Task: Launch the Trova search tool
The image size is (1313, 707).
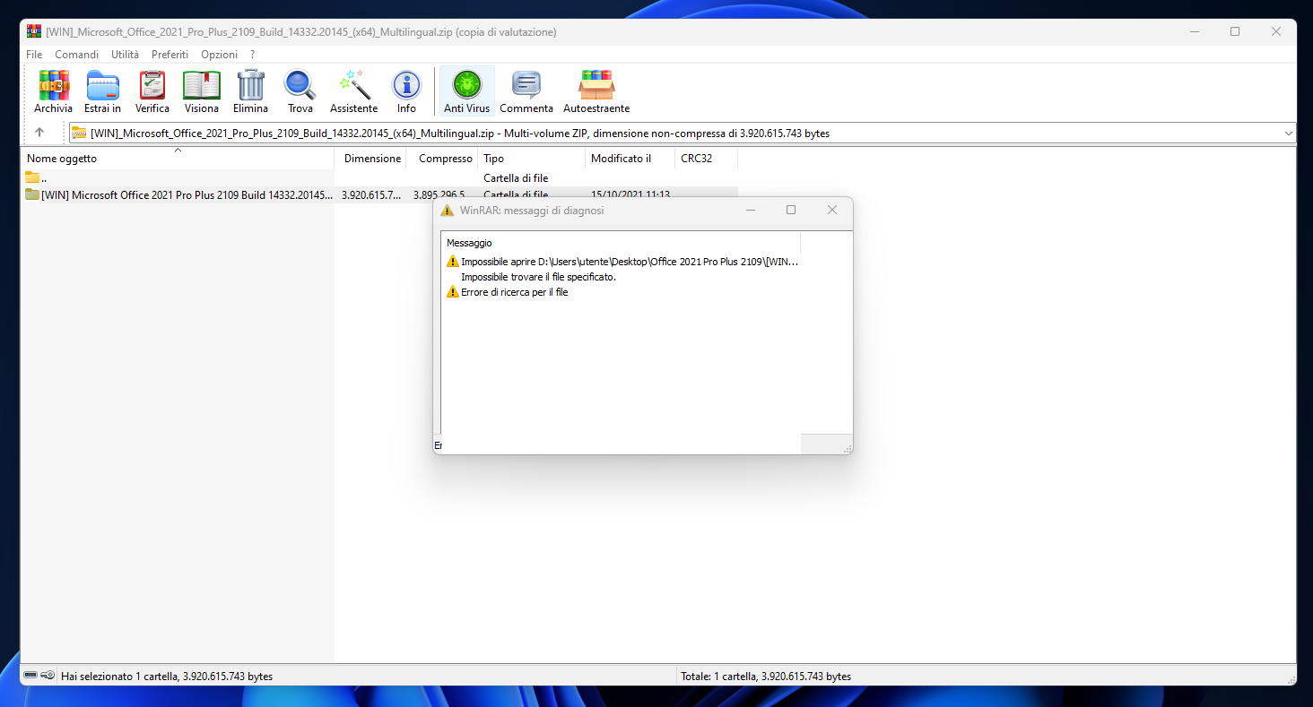Action: click(x=300, y=91)
